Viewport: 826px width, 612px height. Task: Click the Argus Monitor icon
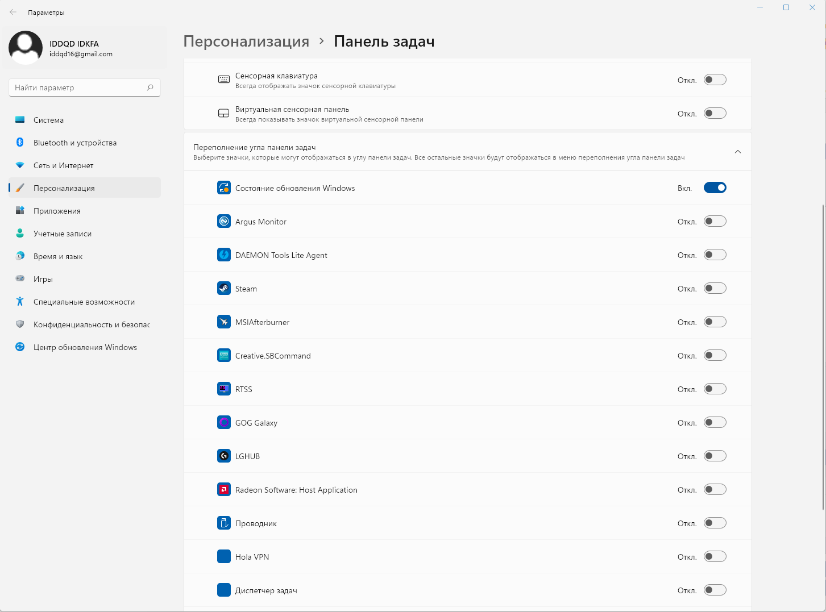(224, 222)
